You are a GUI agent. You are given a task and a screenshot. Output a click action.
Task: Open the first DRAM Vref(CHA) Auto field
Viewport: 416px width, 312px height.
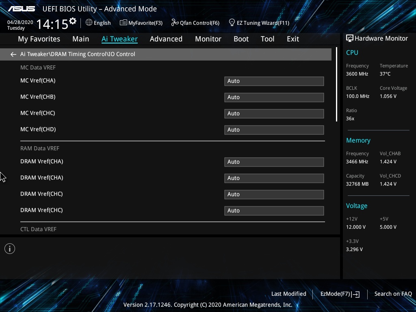coord(274,162)
